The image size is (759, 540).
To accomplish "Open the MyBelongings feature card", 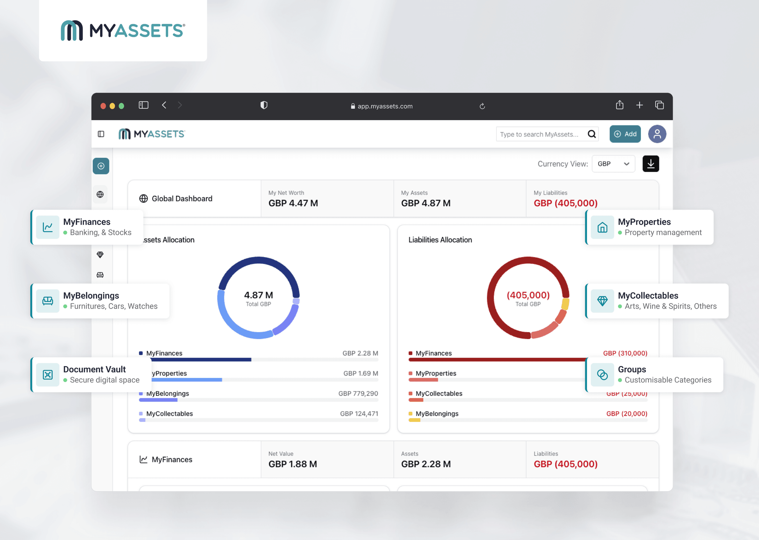I will click(x=100, y=301).
